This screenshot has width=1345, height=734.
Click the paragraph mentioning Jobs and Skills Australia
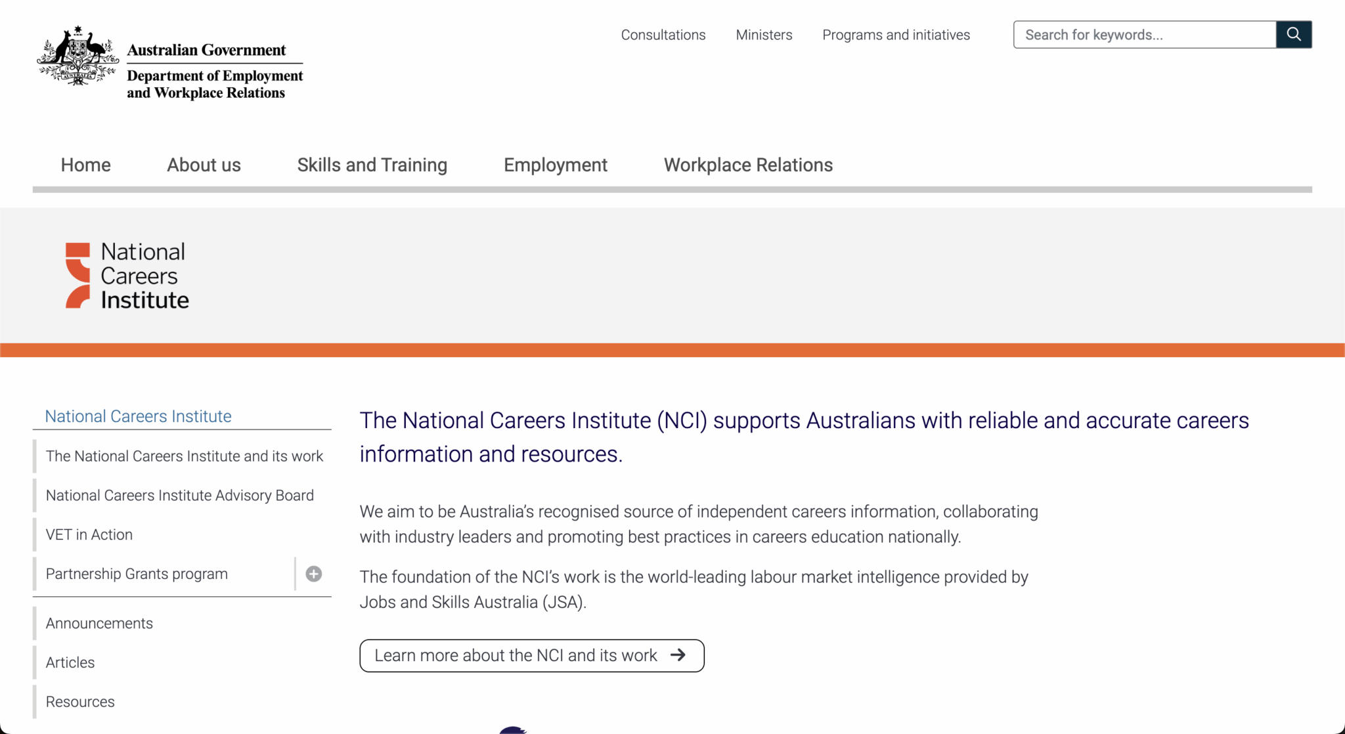coord(694,590)
